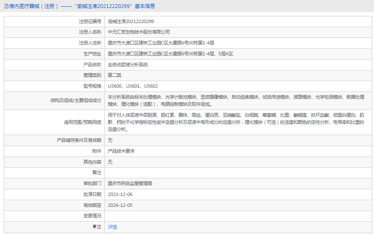Click management category value 第二类

pyautogui.click(x=114, y=76)
